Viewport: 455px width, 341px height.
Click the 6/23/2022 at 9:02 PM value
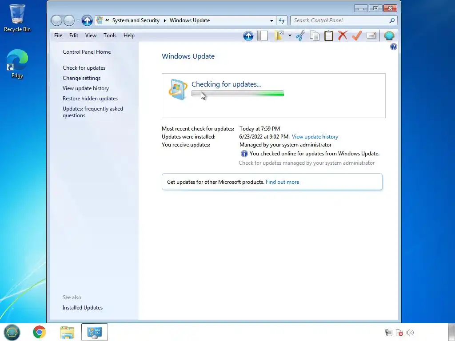click(x=264, y=137)
